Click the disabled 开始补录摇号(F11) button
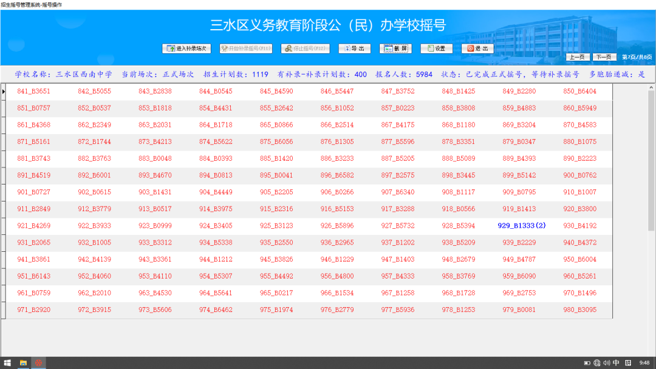This screenshot has width=656, height=369. click(x=246, y=49)
